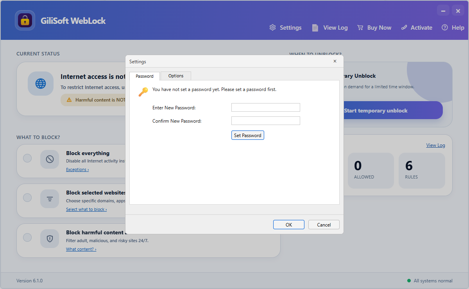
Task: Click the GiliSoft WebLock padlock logo
Action: click(x=25, y=20)
